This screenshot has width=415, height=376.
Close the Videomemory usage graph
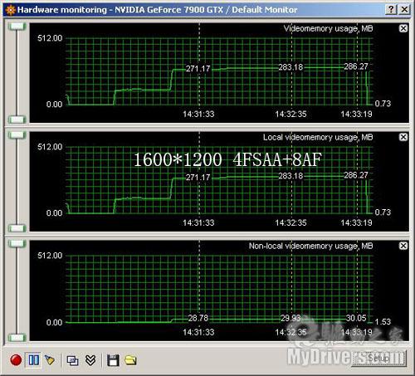point(403,28)
